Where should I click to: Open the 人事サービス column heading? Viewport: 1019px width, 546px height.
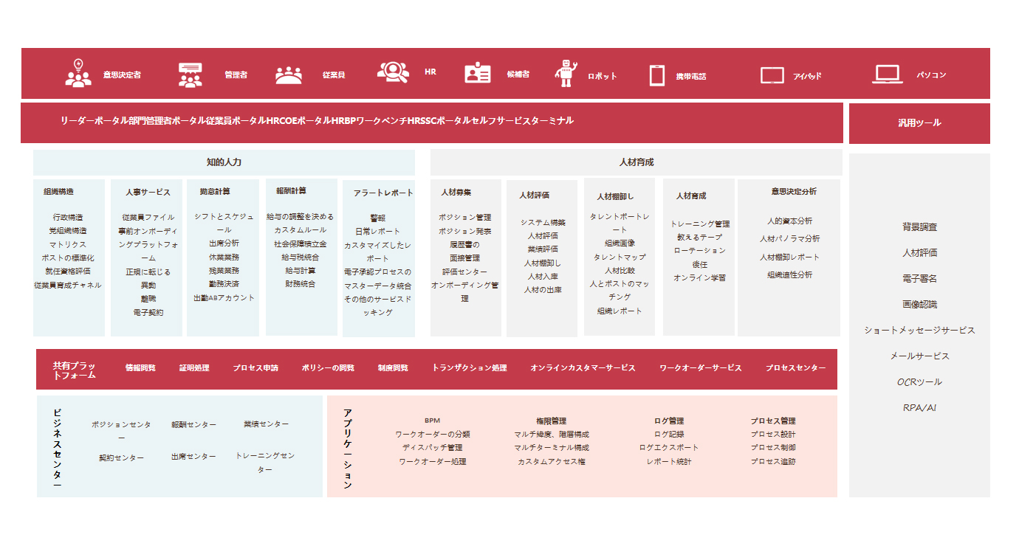pos(148,193)
